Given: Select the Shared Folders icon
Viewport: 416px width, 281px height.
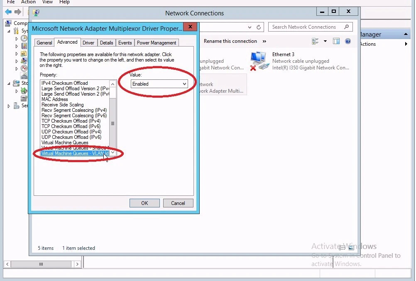Looking at the screenshot, I should (24, 52).
